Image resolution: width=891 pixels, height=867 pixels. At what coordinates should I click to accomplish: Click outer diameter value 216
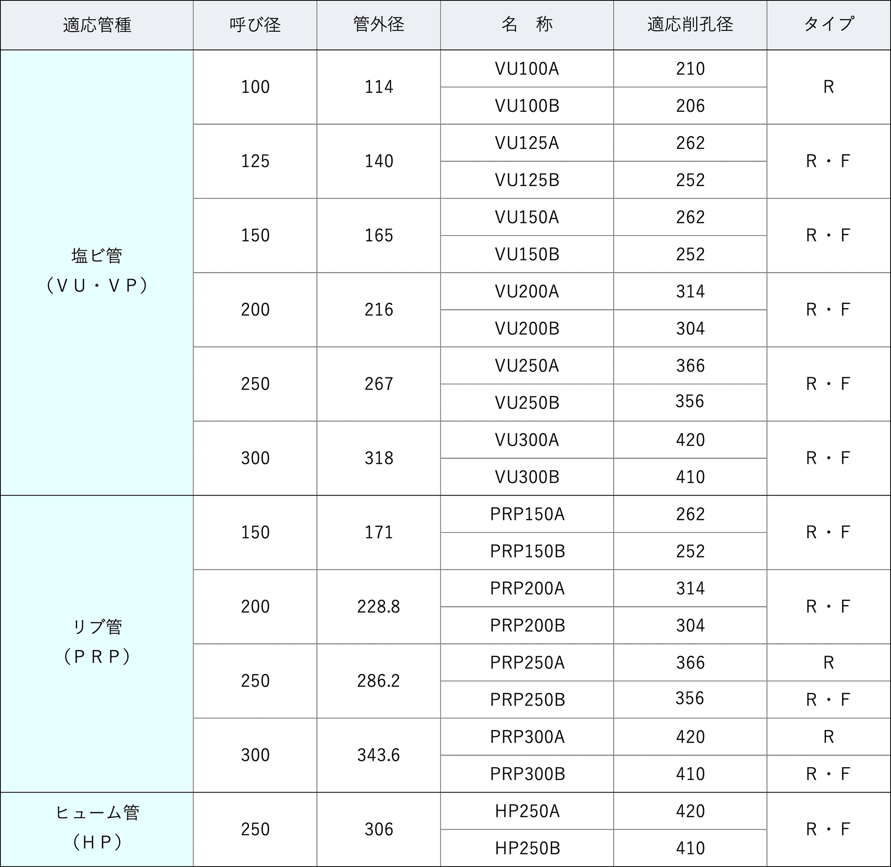379,310
